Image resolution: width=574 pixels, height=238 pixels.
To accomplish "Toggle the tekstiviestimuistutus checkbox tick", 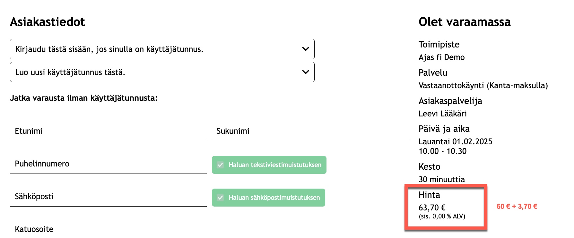I will 220,165.
